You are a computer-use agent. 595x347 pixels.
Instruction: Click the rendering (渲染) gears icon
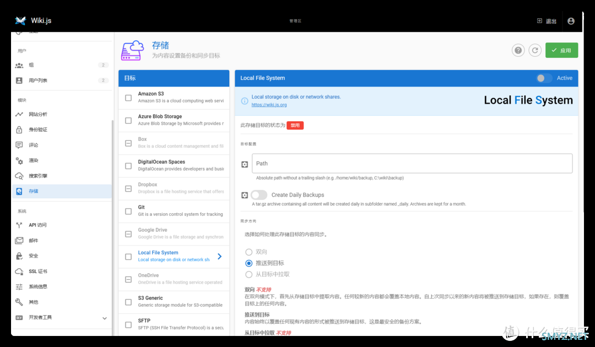(19, 160)
